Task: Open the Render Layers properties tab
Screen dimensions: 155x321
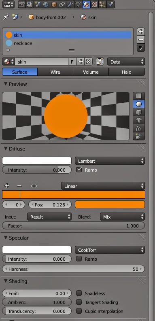Action: coord(30,4)
